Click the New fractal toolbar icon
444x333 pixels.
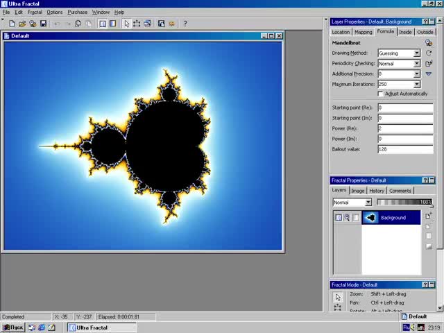[12, 24]
